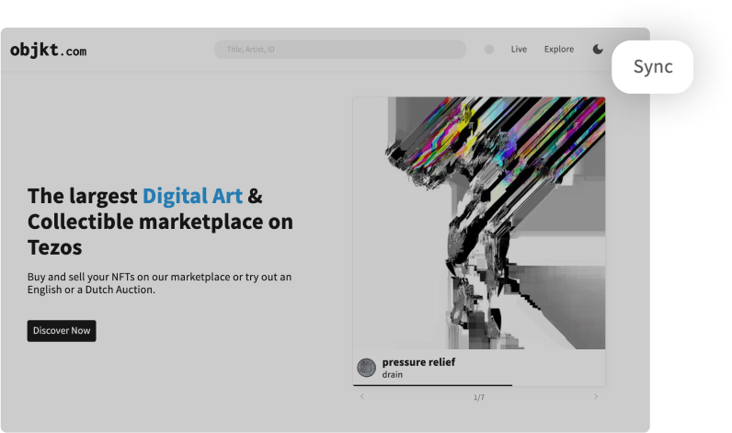
Task: Open the Explore menu item
Action: pos(558,50)
